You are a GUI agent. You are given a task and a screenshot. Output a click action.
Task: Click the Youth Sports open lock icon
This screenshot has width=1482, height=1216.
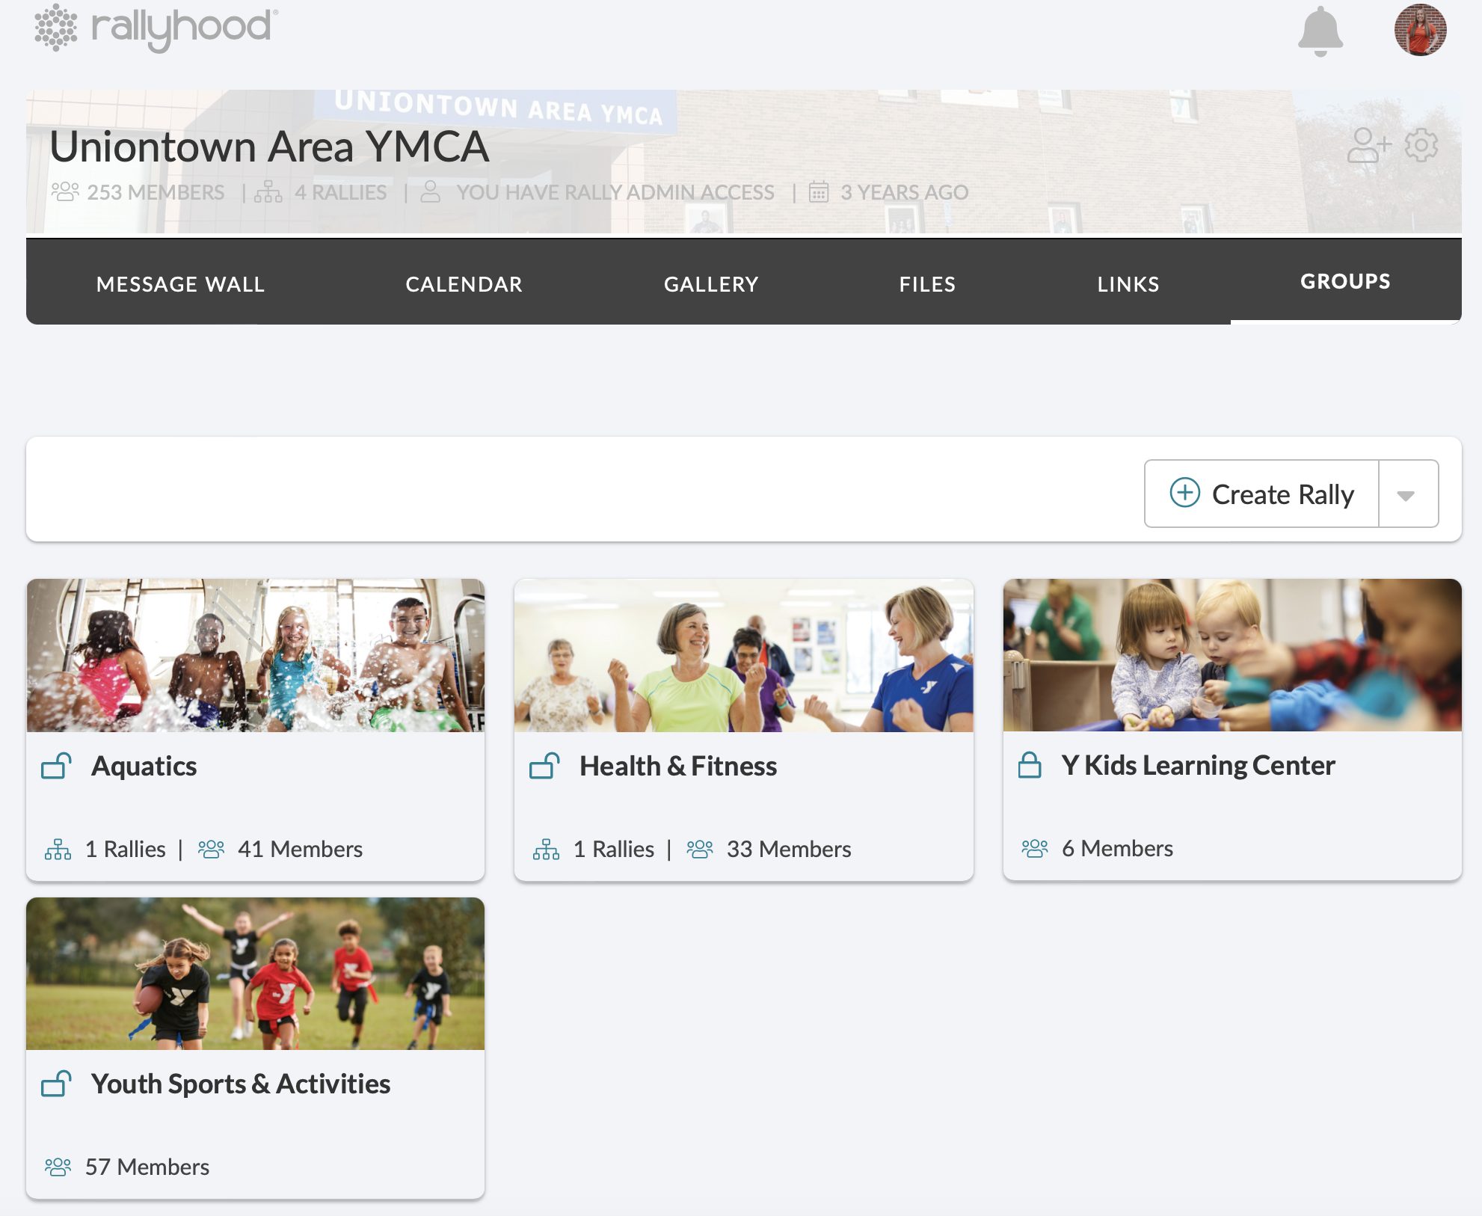57,1084
